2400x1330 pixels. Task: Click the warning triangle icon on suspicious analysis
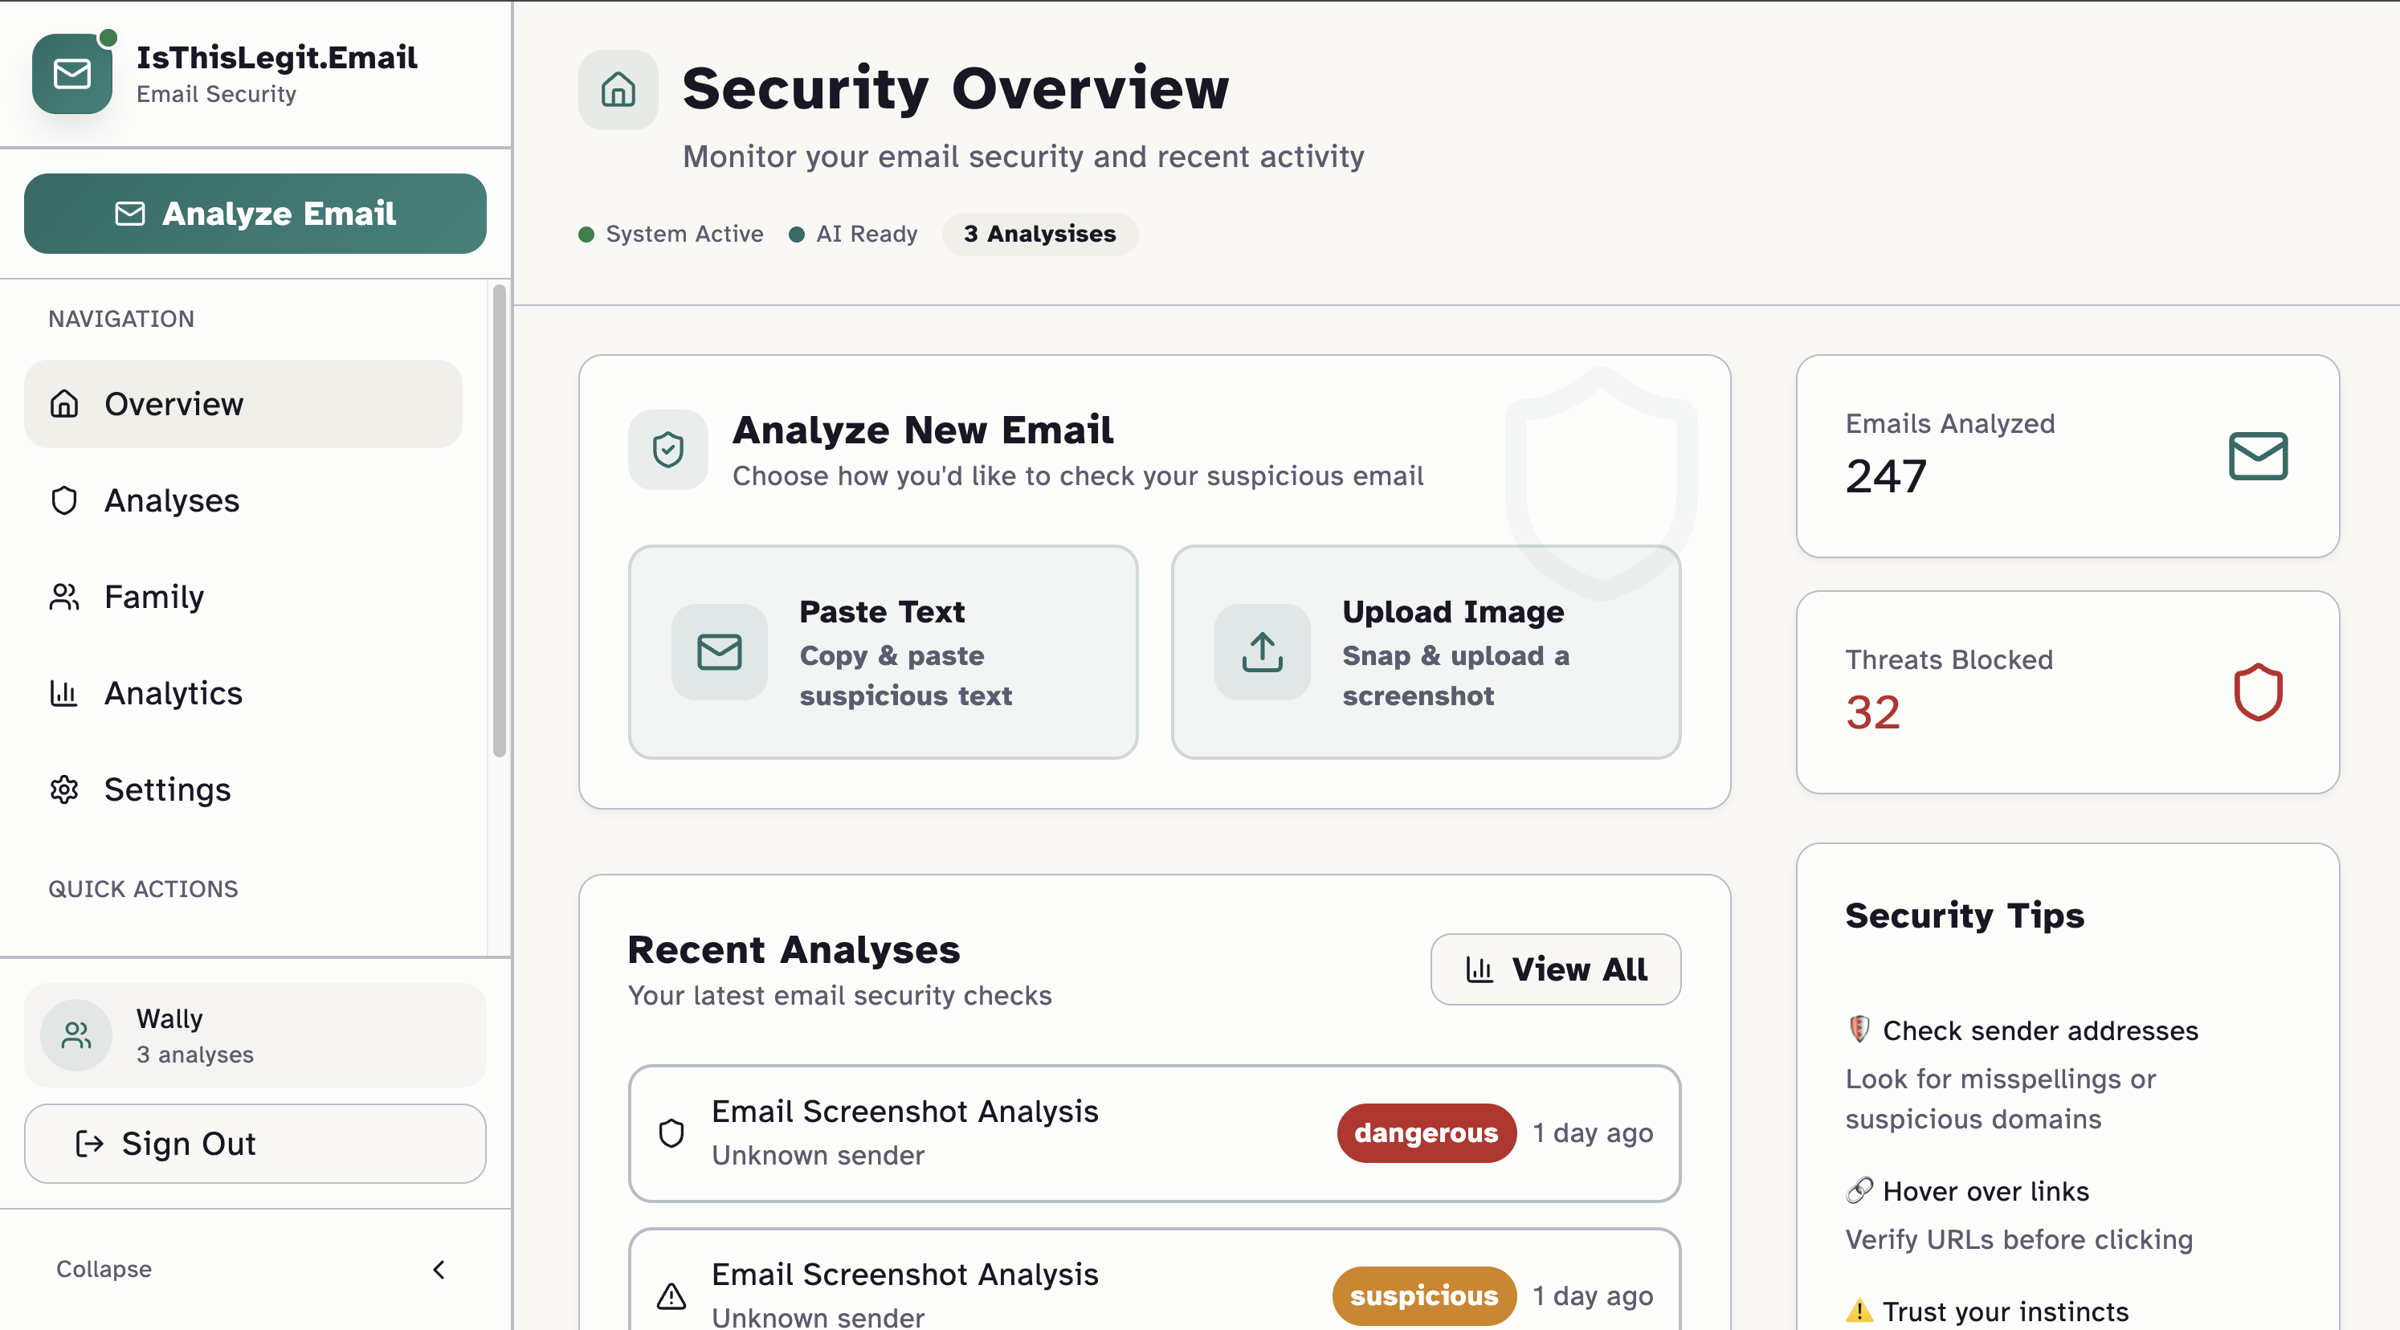tap(671, 1295)
